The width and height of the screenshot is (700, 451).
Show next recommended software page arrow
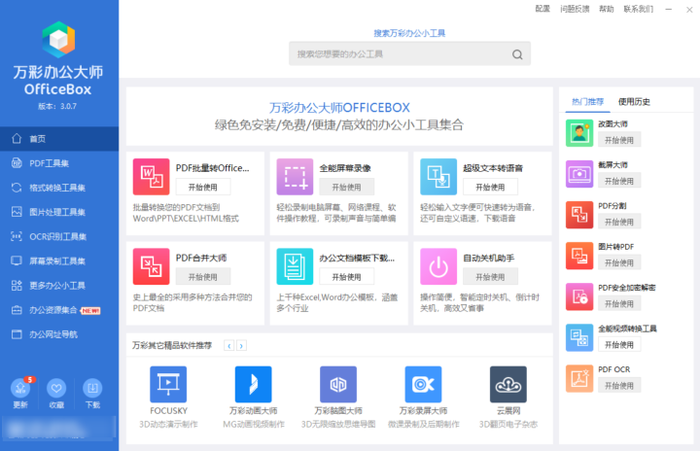coord(241,346)
